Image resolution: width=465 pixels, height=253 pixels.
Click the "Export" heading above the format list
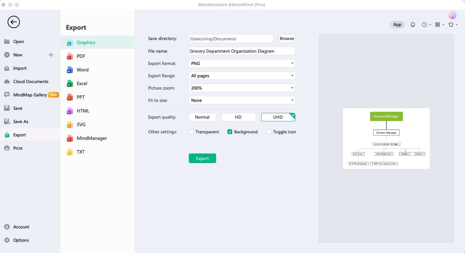pyautogui.click(x=76, y=28)
